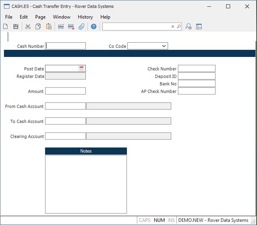Screen dimensions: 257x225
Task: Expand the Co Code dropdown
Action: coord(164,46)
